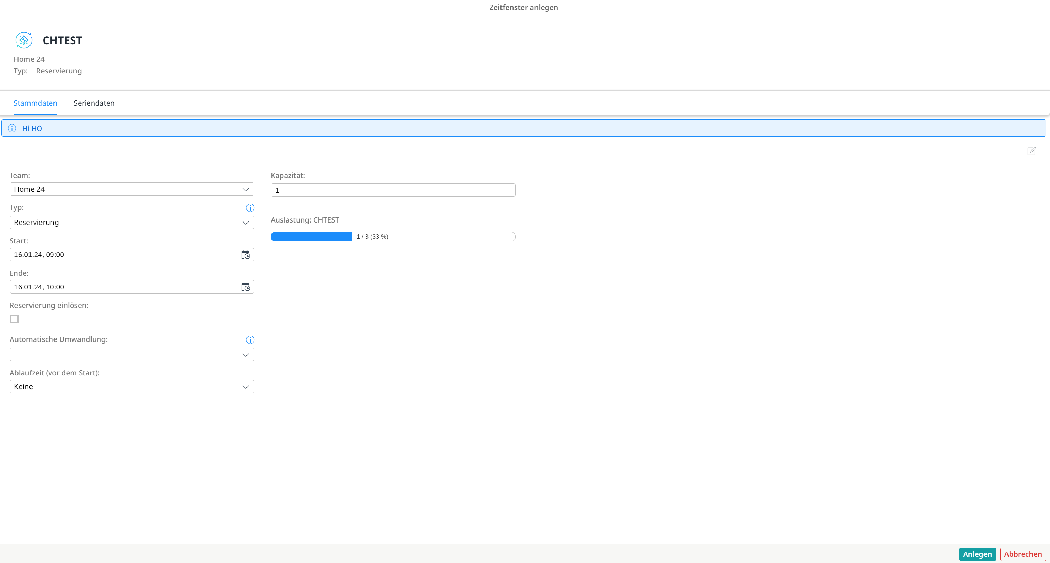Toggle the Reservierung einlösen checkbox
This screenshot has width=1050, height=563.
(14, 319)
